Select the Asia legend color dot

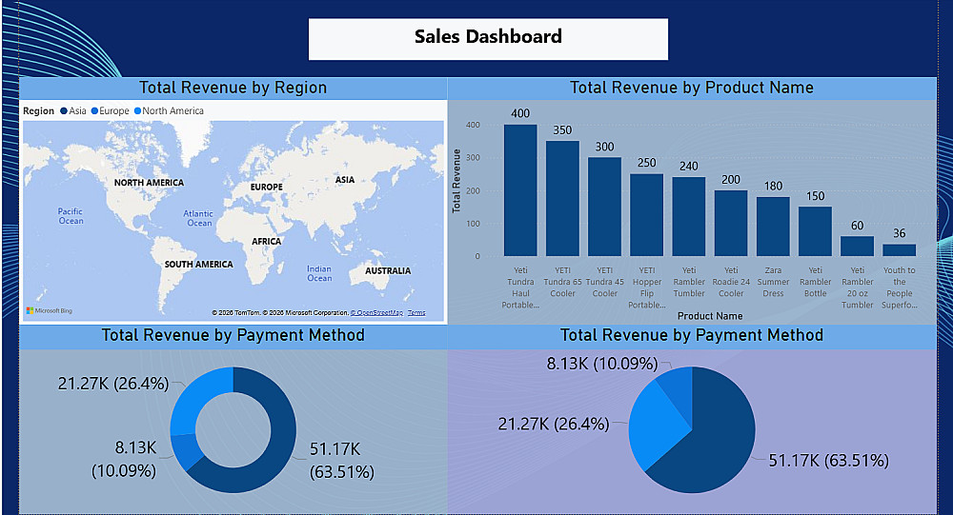click(x=63, y=111)
